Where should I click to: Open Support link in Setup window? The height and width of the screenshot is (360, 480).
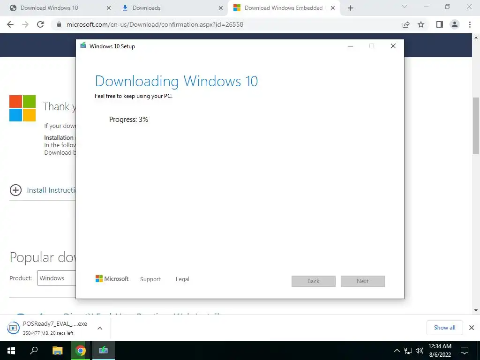pos(150,279)
